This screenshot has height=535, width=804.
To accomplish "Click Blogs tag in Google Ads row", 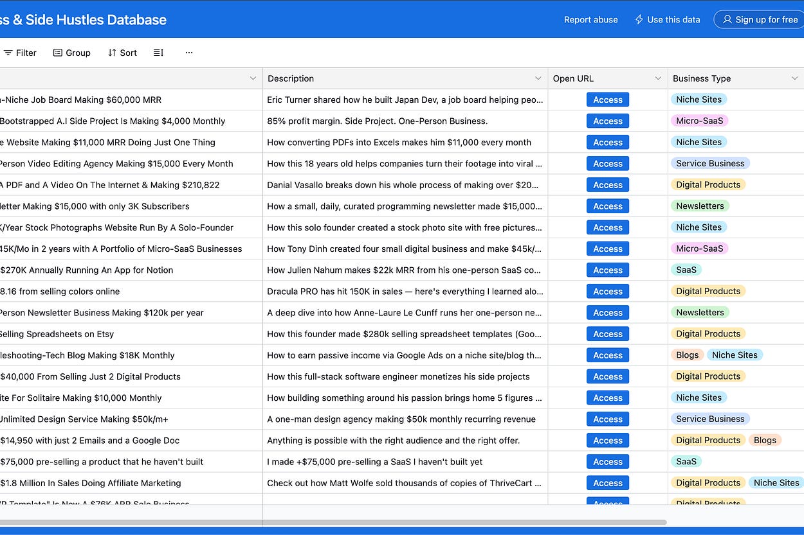I will pyautogui.click(x=687, y=355).
